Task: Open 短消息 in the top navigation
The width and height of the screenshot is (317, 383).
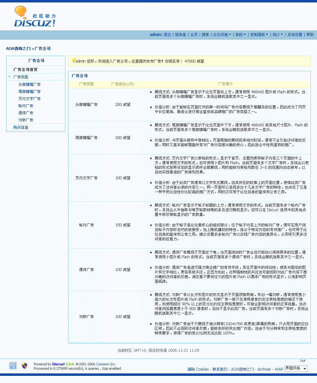Action: (180, 35)
